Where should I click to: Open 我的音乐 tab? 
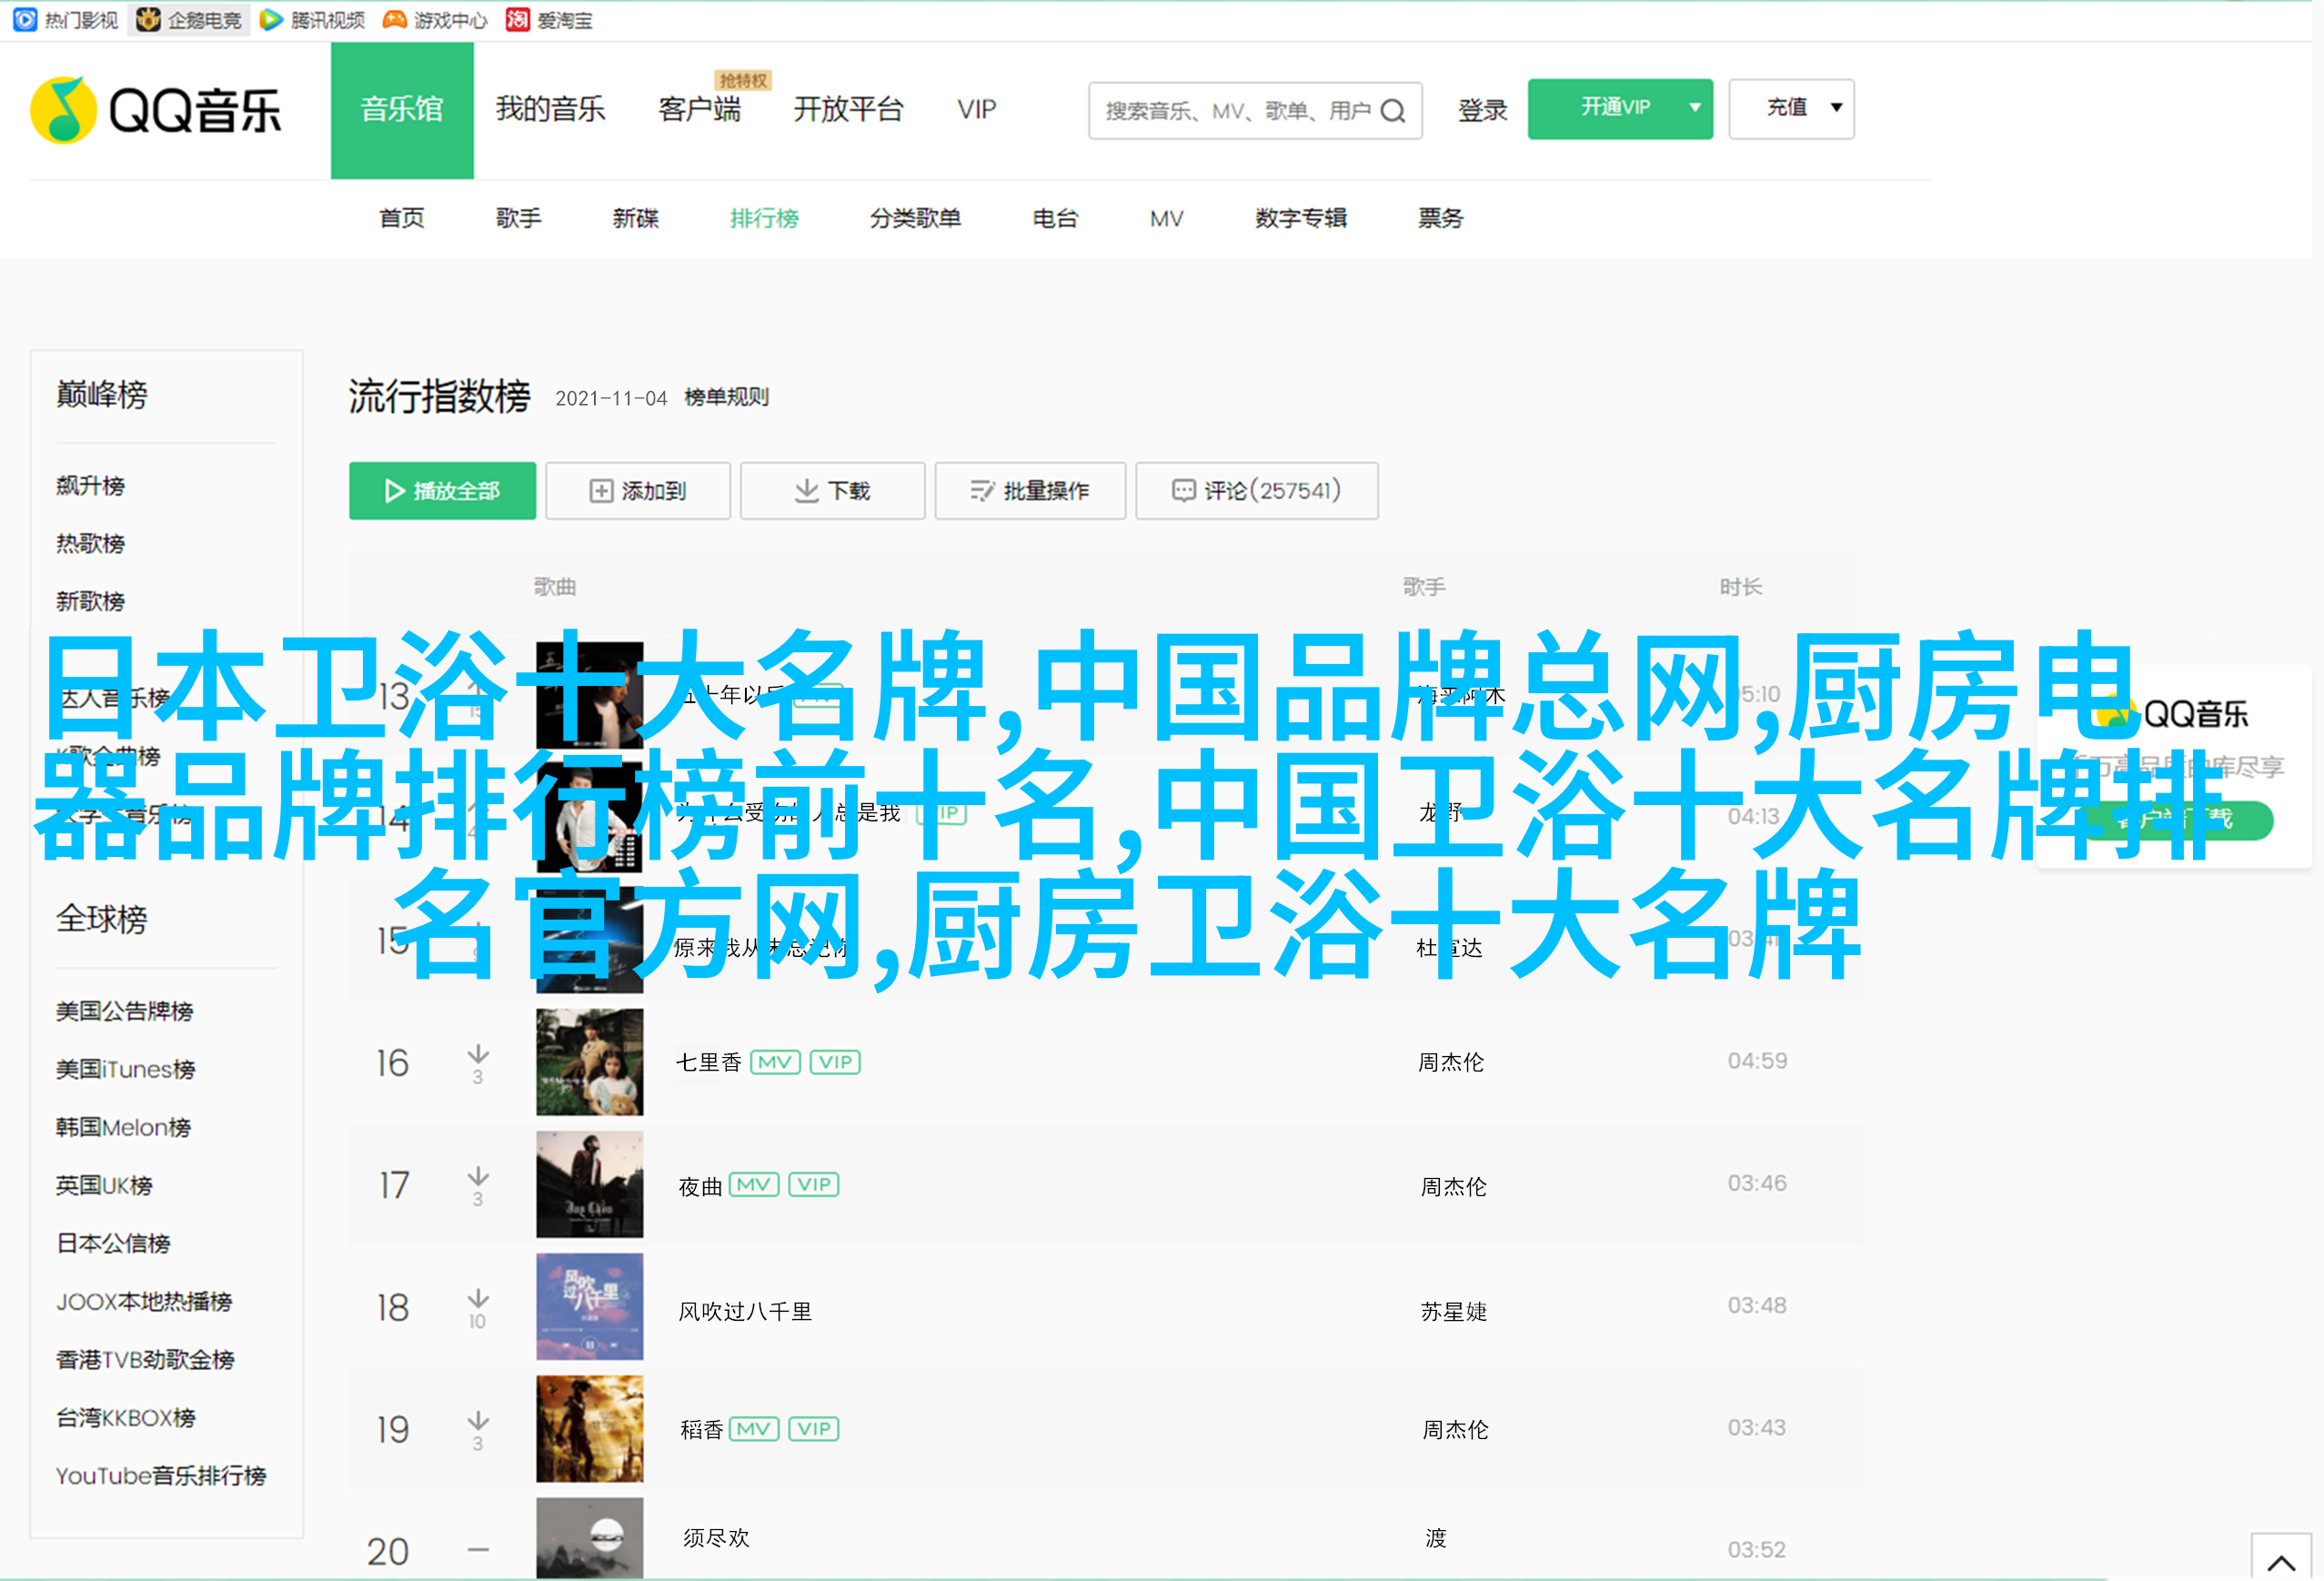(551, 109)
